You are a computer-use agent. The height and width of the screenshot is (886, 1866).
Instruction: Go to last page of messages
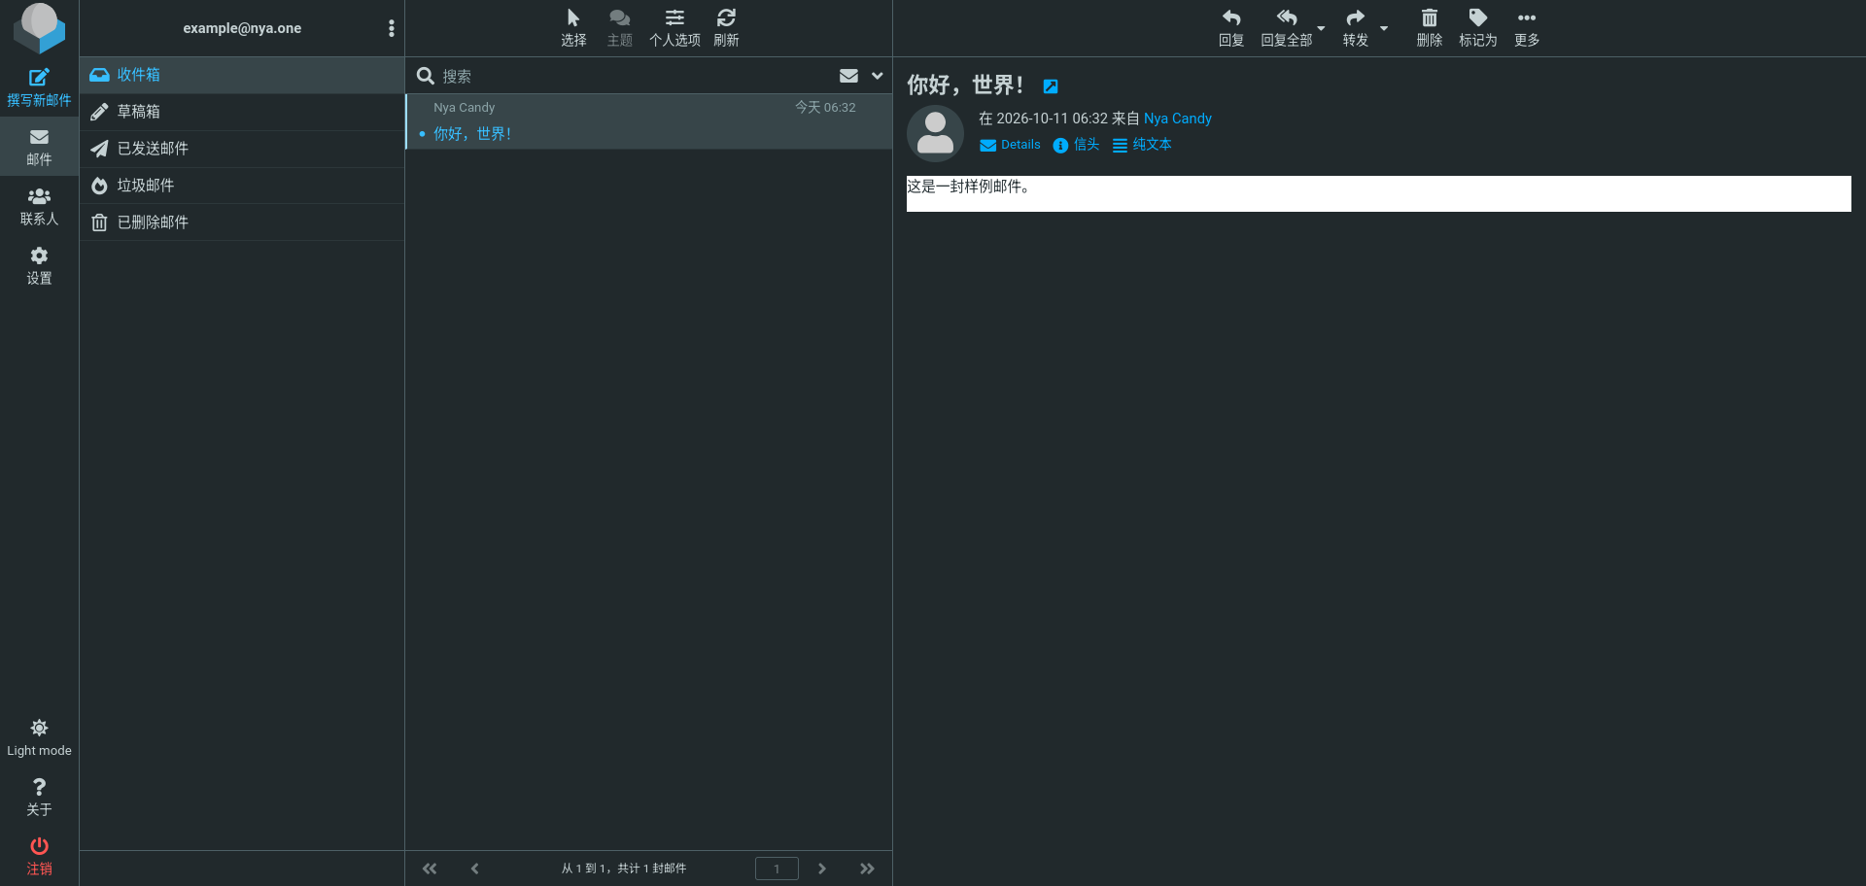click(x=867, y=869)
